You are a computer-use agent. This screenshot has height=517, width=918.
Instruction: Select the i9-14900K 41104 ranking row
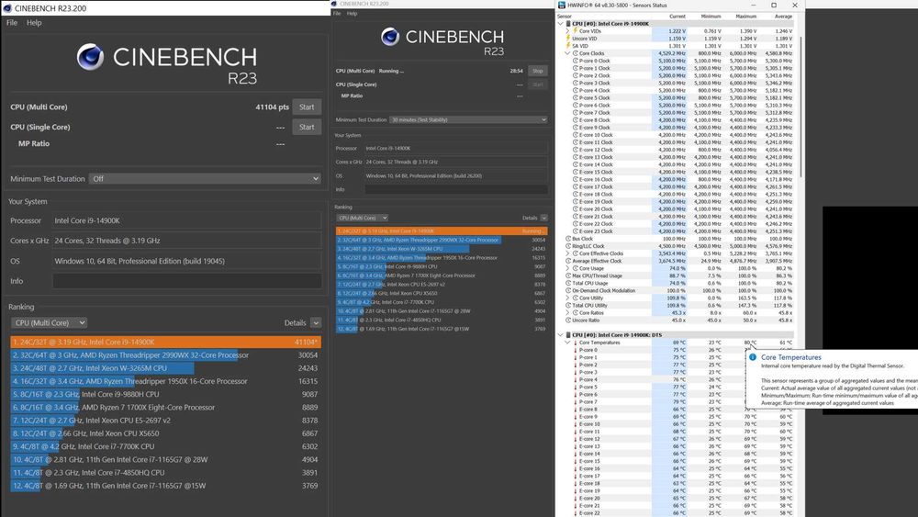point(165,342)
